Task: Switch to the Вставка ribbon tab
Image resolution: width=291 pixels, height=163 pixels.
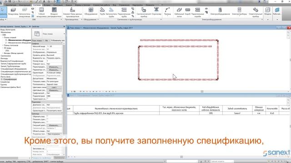Action: pos(47,5)
